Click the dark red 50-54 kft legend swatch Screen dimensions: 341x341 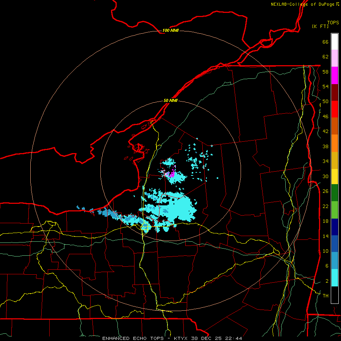pyautogui.click(x=335, y=92)
